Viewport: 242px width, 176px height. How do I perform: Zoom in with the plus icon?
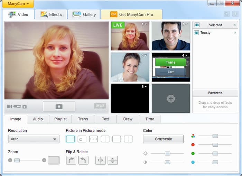(x=44, y=160)
